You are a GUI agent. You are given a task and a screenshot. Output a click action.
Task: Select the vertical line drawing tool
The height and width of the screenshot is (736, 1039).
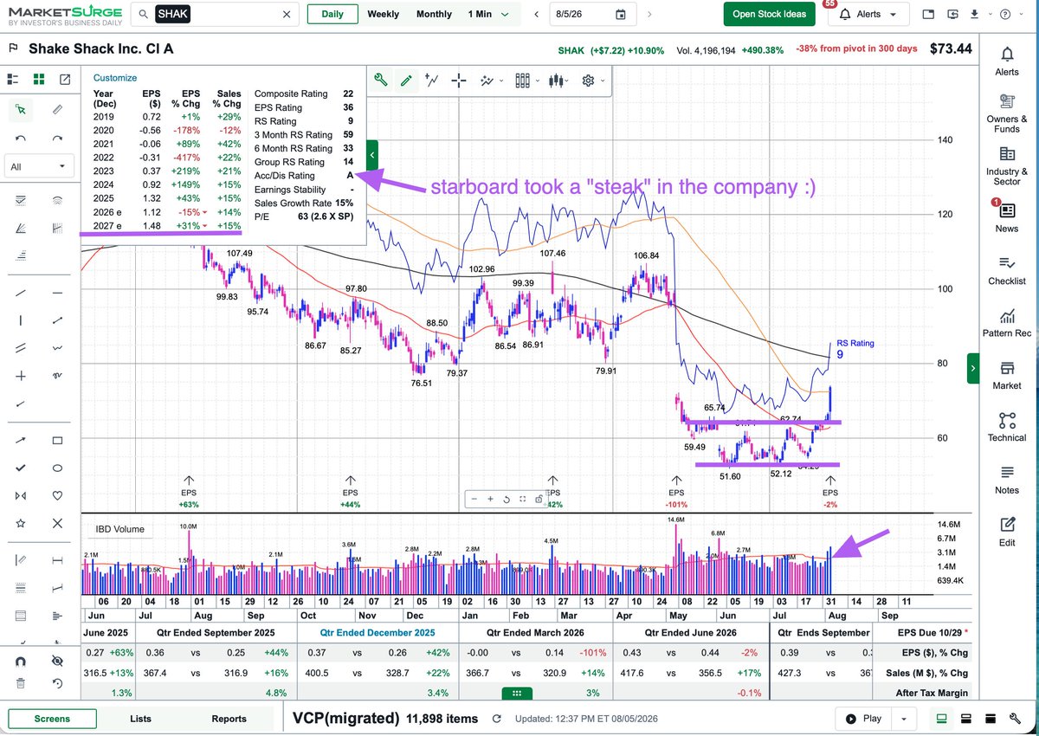point(21,320)
